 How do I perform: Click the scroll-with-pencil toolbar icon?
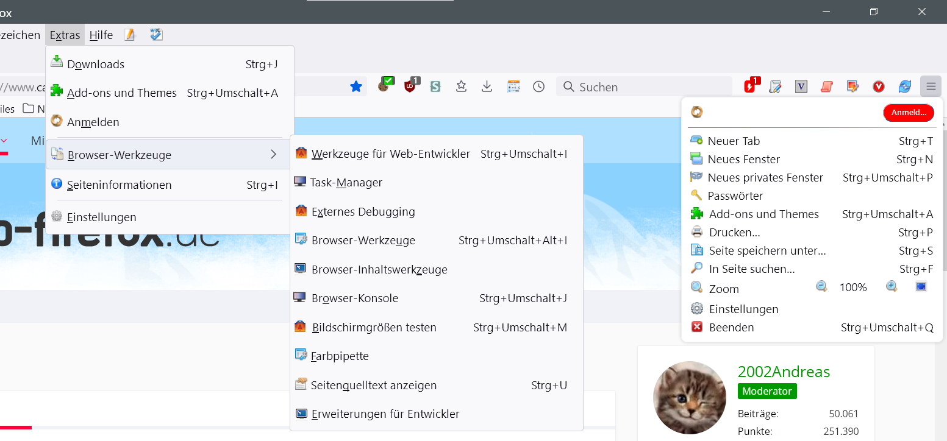[x=775, y=87]
